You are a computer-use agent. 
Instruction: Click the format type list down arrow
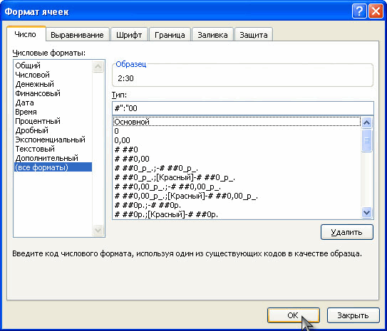366,212
